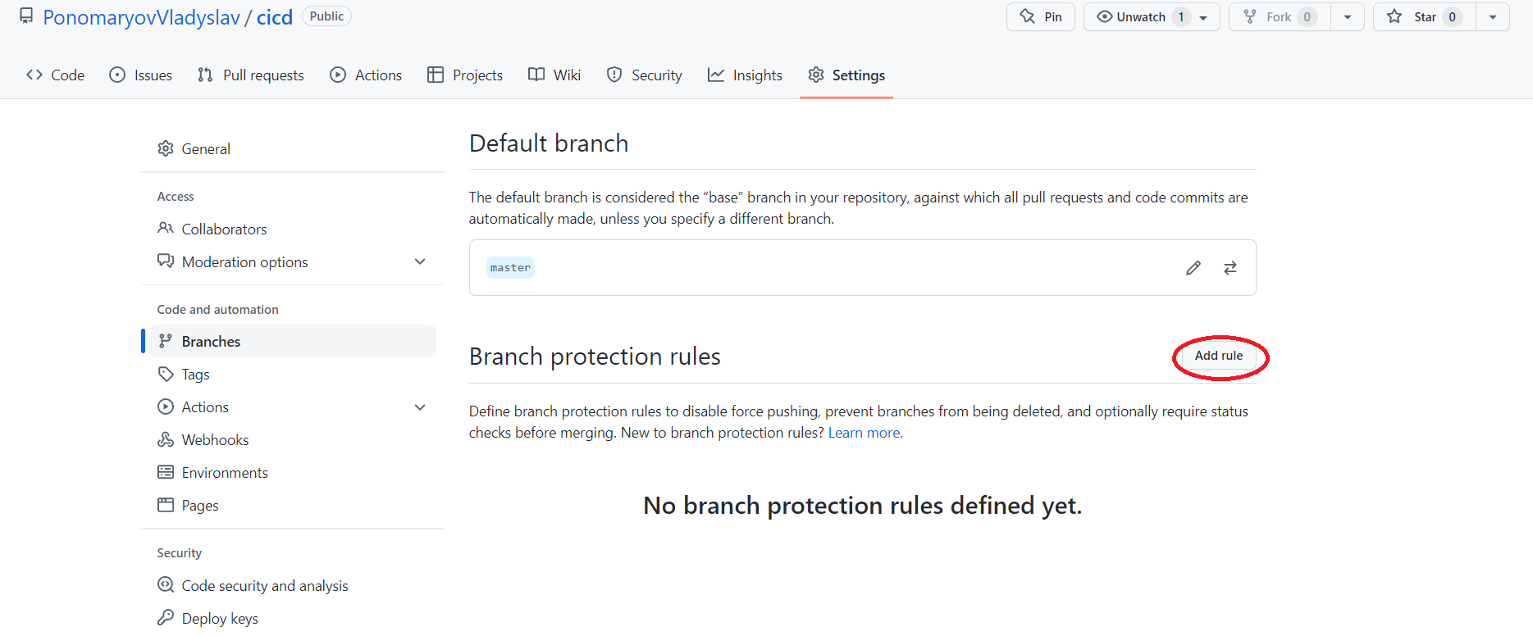Follow the Learn more link
This screenshot has width=1533, height=636.
coord(865,433)
